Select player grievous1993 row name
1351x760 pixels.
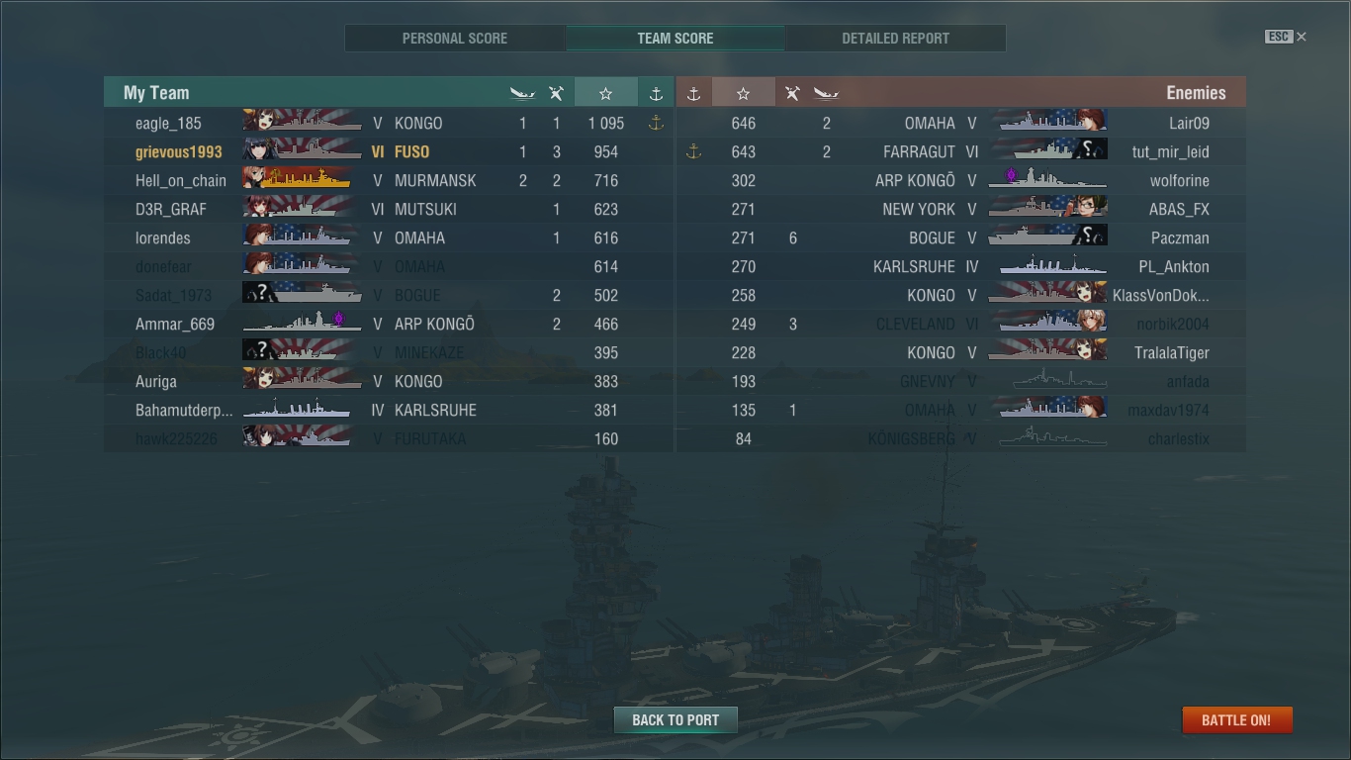pyautogui.click(x=179, y=151)
